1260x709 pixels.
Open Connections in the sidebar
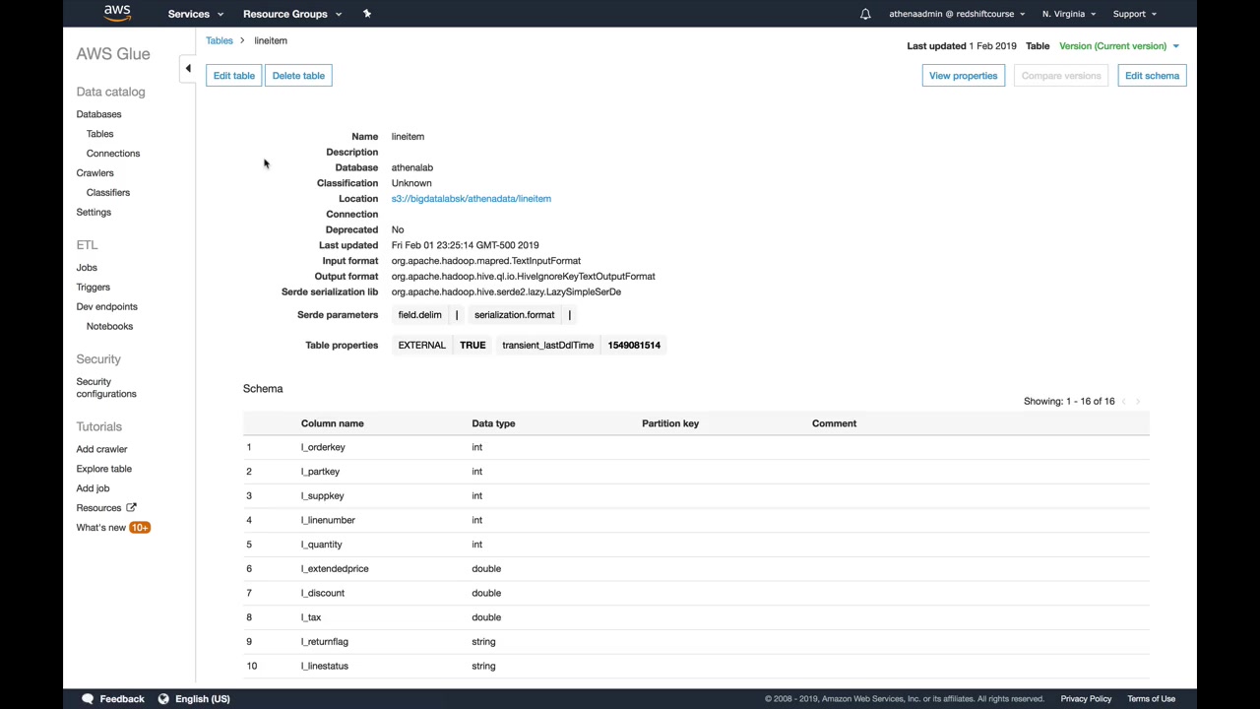pyautogui.click(x=113, y=154)
